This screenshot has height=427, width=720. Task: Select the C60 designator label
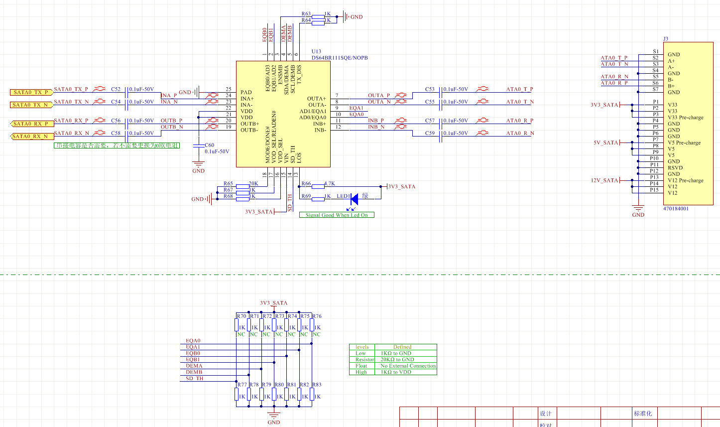pyautogui.click(x=210, y=145)
